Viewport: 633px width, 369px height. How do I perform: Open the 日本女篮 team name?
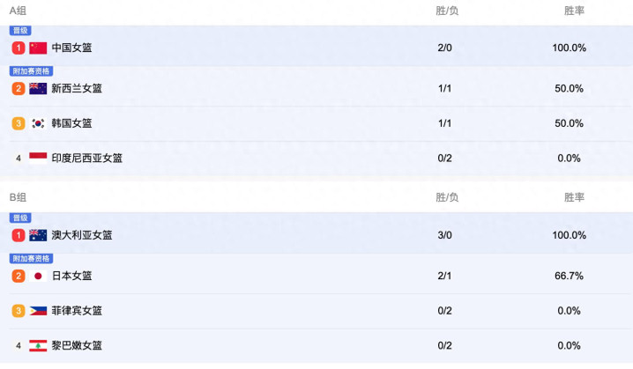pos(72,276)
